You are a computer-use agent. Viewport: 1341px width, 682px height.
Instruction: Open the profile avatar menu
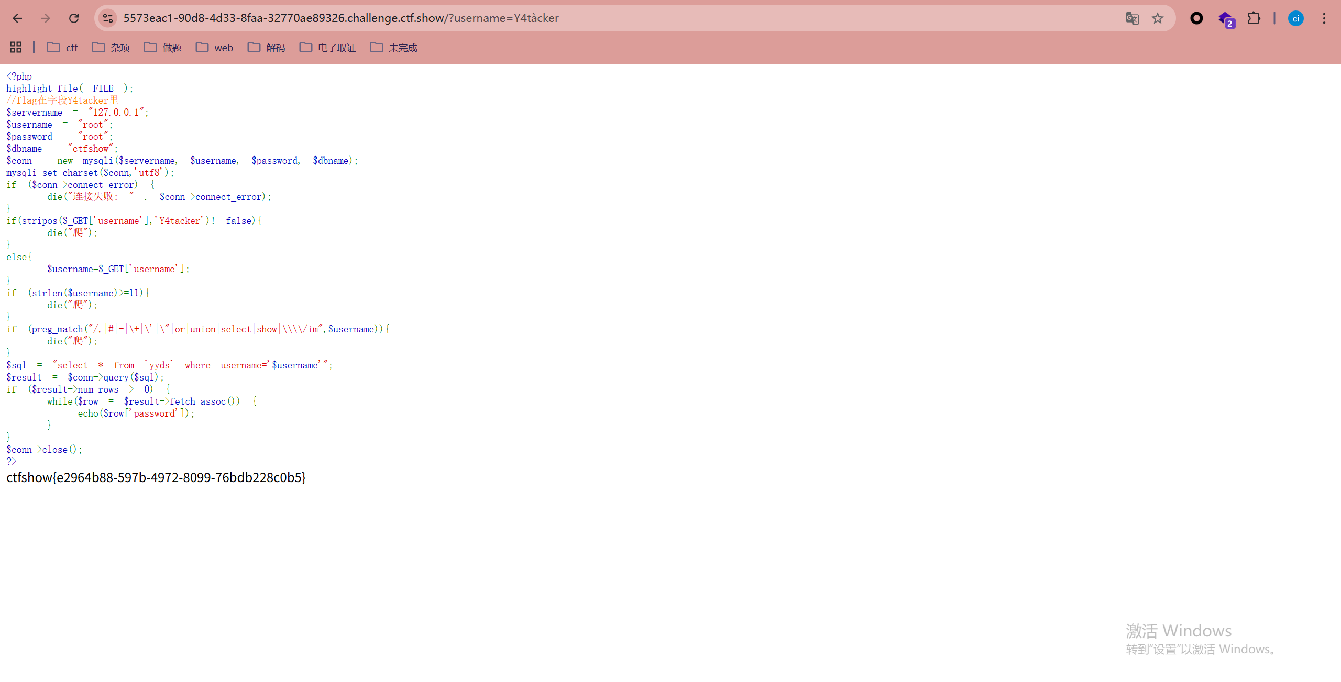tap(1295, 18)
